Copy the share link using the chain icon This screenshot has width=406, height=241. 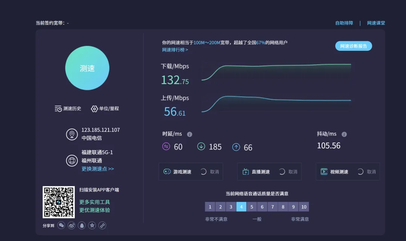(x=102, y=226)
